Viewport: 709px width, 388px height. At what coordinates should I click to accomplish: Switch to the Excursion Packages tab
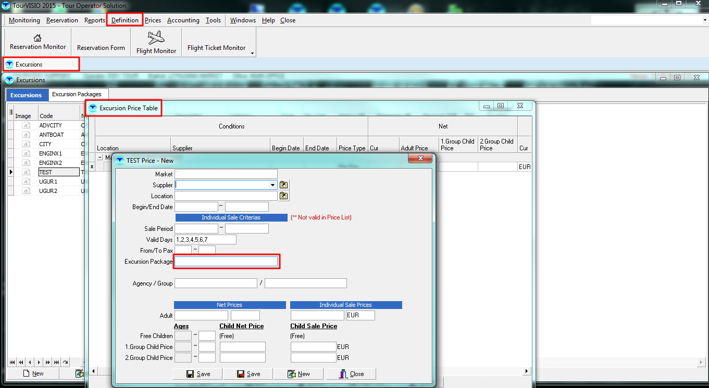77,94
